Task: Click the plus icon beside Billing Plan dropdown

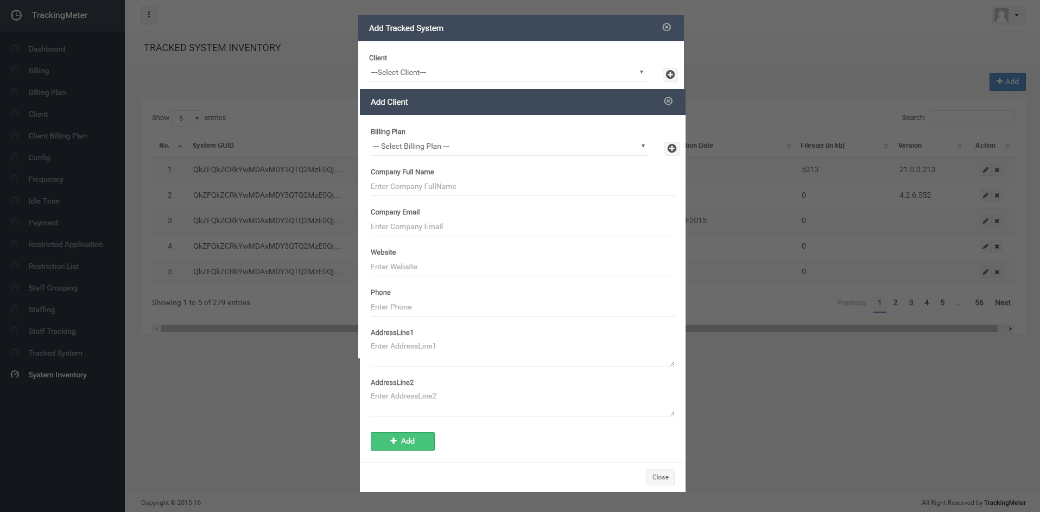Action: click(671, 149)
